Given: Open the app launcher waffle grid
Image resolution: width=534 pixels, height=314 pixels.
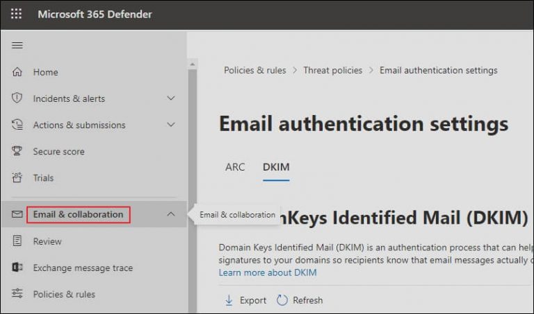Looking at the screenshot, I should click(x=16, y=14).
